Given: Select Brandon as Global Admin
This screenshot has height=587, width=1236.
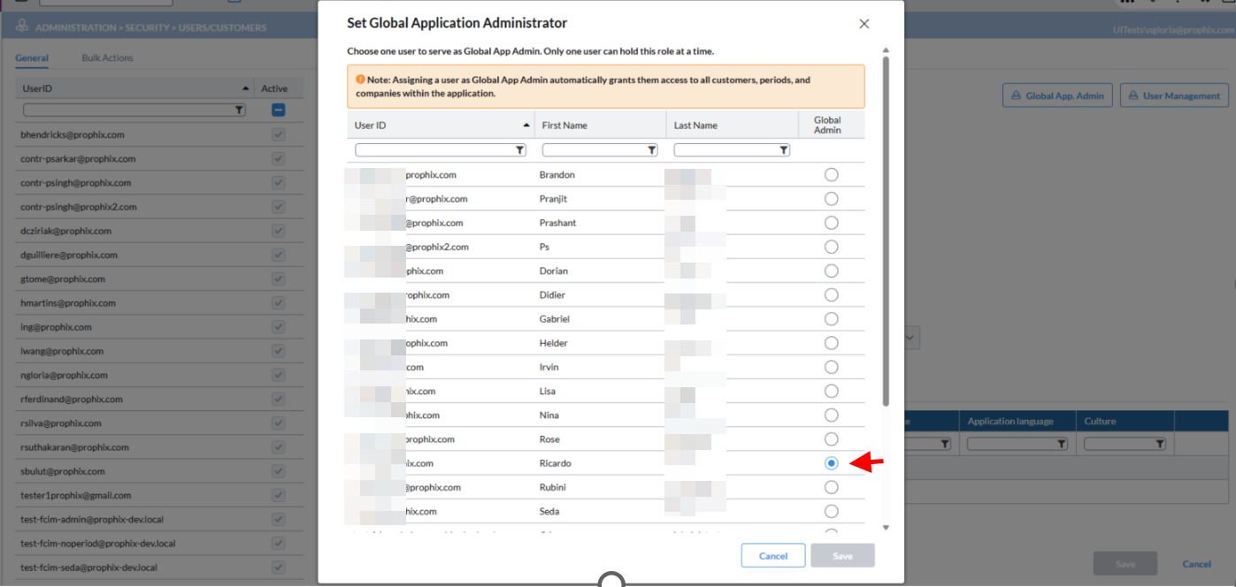Looking at the screenshot, I should [x=831, y=175].
